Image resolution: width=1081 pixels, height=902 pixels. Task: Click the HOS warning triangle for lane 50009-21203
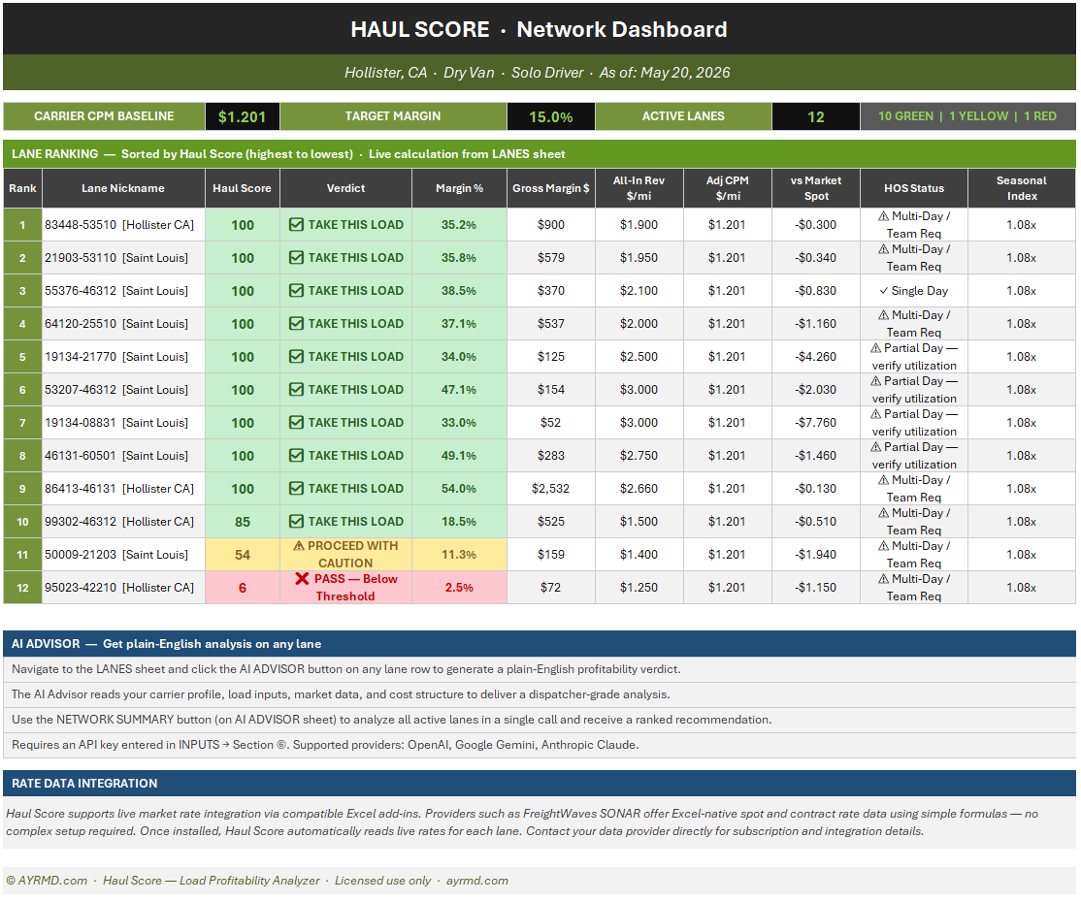pyautogui.click(x=883, y=546)
